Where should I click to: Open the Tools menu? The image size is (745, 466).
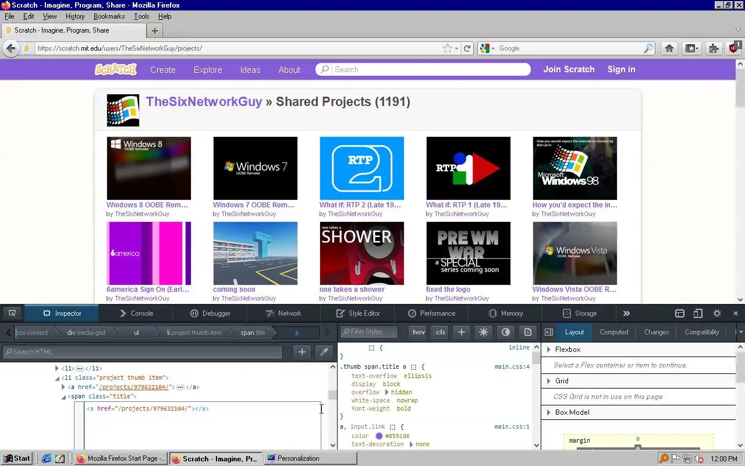click(x=141, y=16)
